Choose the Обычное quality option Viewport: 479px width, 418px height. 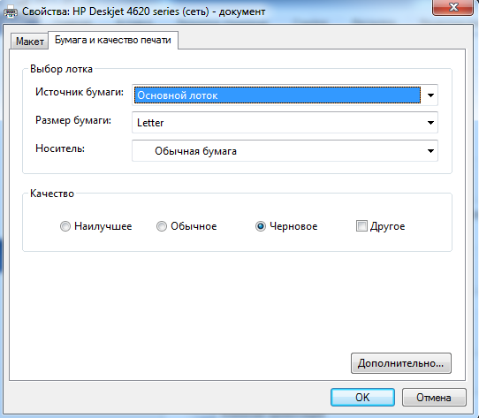(162, 226)
